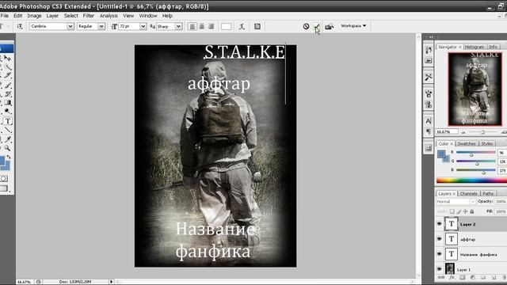The image size is (507, 285).
Task: Hide the Название фанфика layer
Action: point(440,254)
